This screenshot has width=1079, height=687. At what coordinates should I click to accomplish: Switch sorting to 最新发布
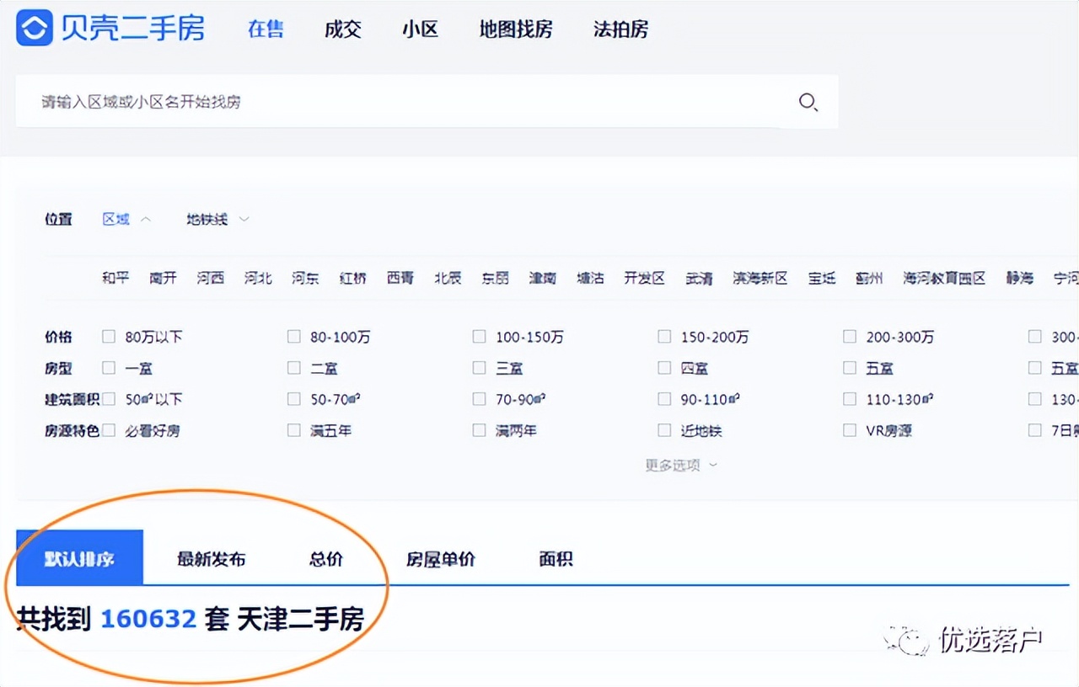pos(210,557)
